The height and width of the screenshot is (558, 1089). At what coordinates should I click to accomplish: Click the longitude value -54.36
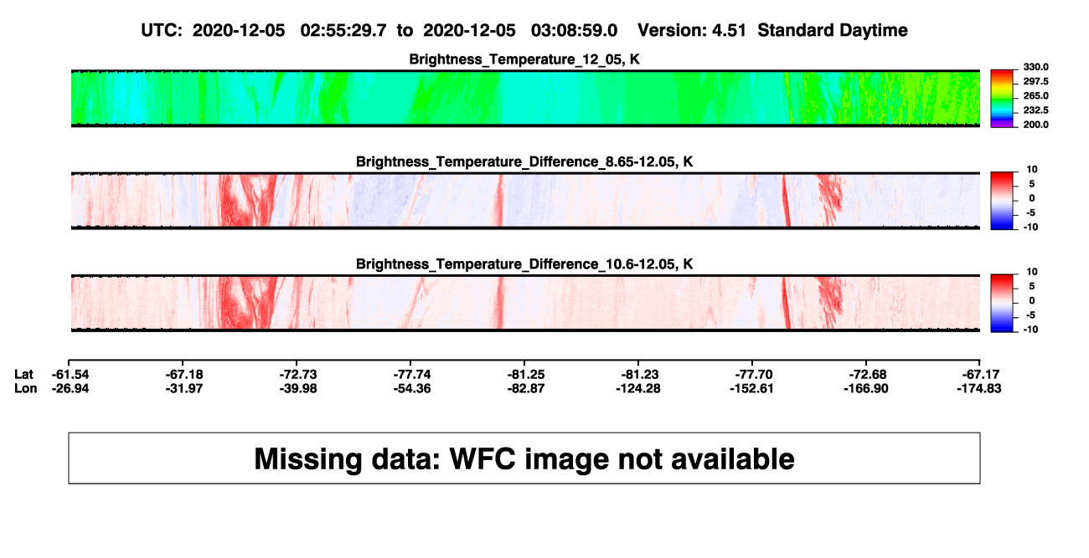(413, 387)
